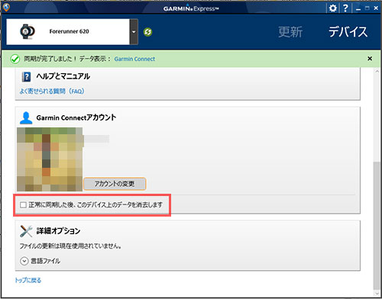Click the Garmin Express app icon
382x299 pixels.
coord(6,7)
